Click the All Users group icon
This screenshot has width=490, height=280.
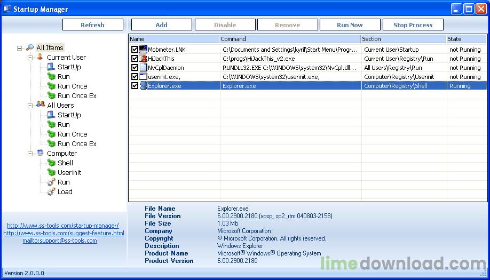click(41, 105)
